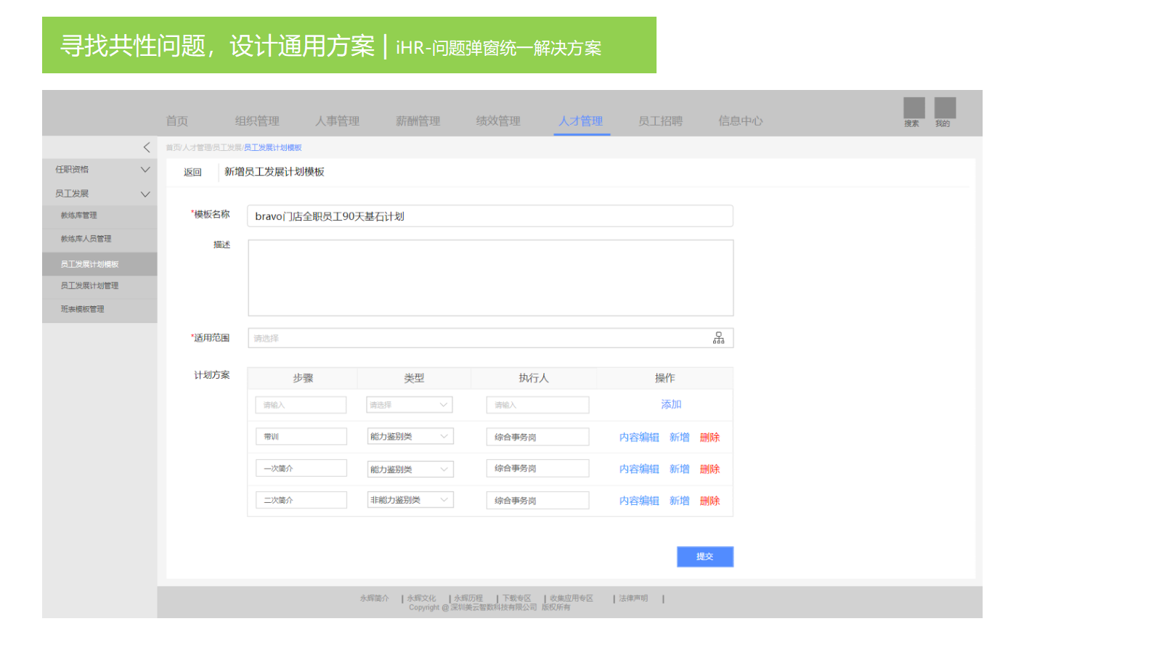Collapse the left sidebar with arrow icon

click(x=147, y=147)
